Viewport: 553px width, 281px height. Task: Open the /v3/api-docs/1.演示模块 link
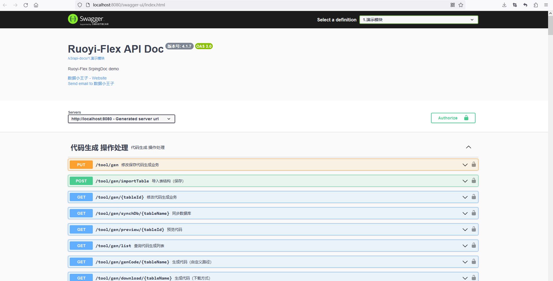[x=86, y=58]
